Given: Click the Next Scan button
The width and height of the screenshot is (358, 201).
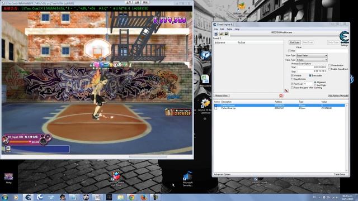Looking at the screenshot, I should click(308, 42).
